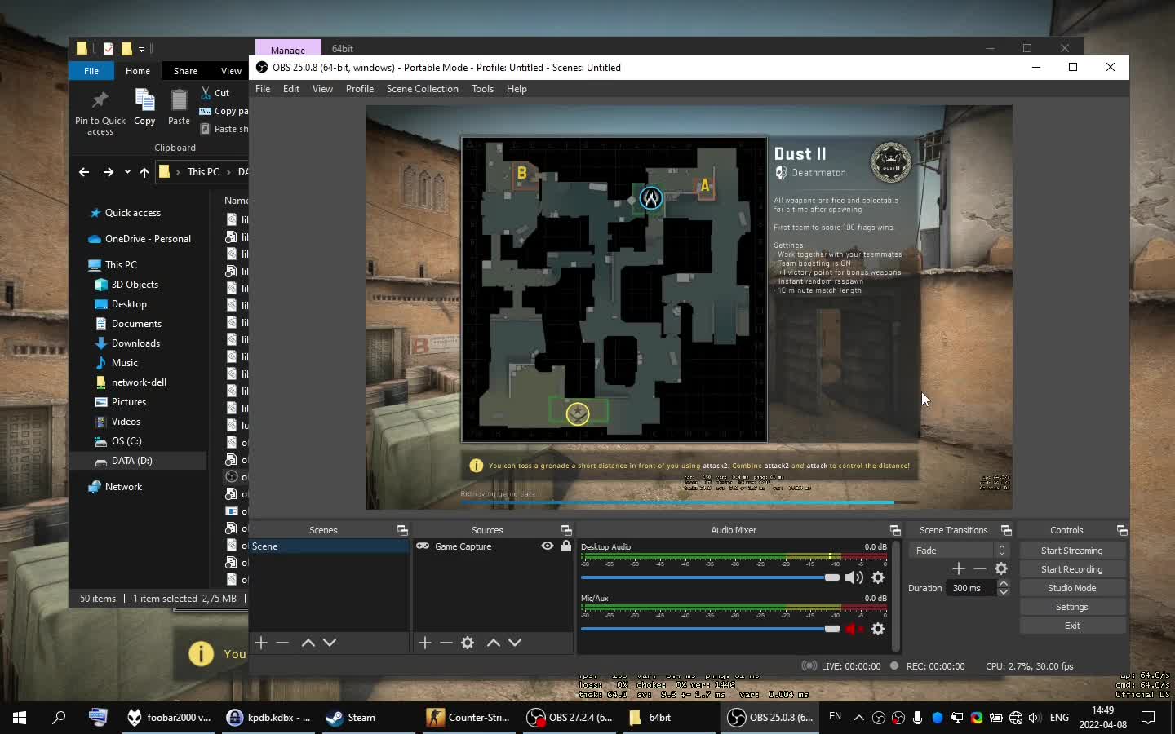Add a new scene with plus icon

tap(261, 643)
